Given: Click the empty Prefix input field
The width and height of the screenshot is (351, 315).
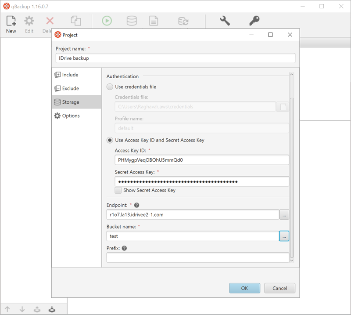Looking at the screenshot, I should click(198, 257).
